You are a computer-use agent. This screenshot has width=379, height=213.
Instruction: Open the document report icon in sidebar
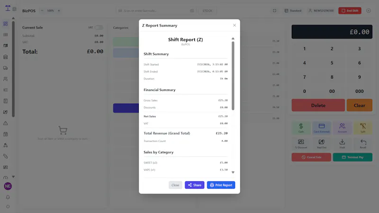pos(6,101)
